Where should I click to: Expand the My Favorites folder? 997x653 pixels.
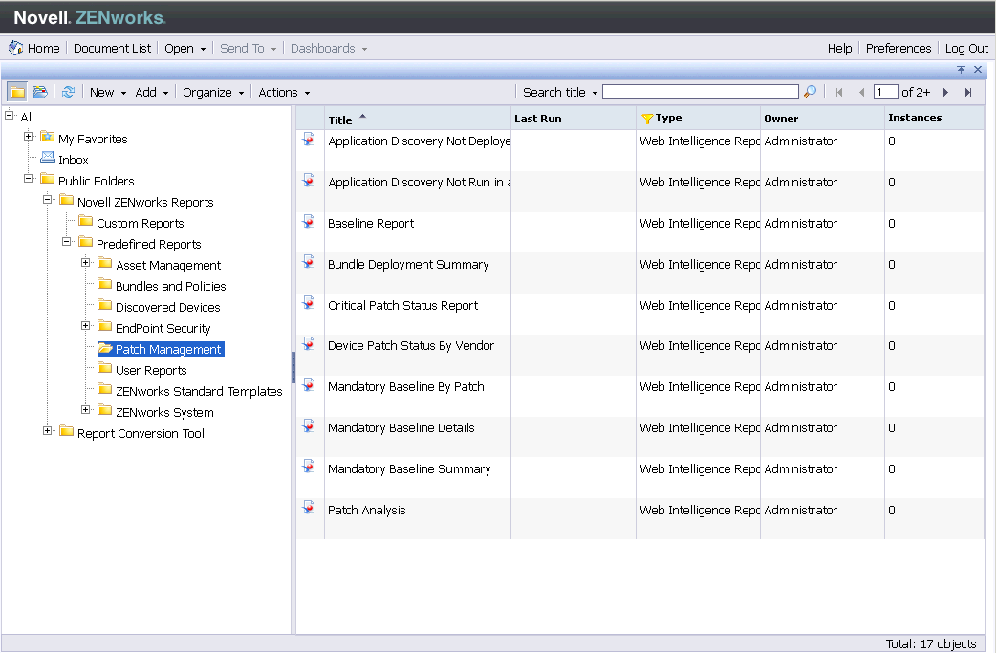point(29,138)
